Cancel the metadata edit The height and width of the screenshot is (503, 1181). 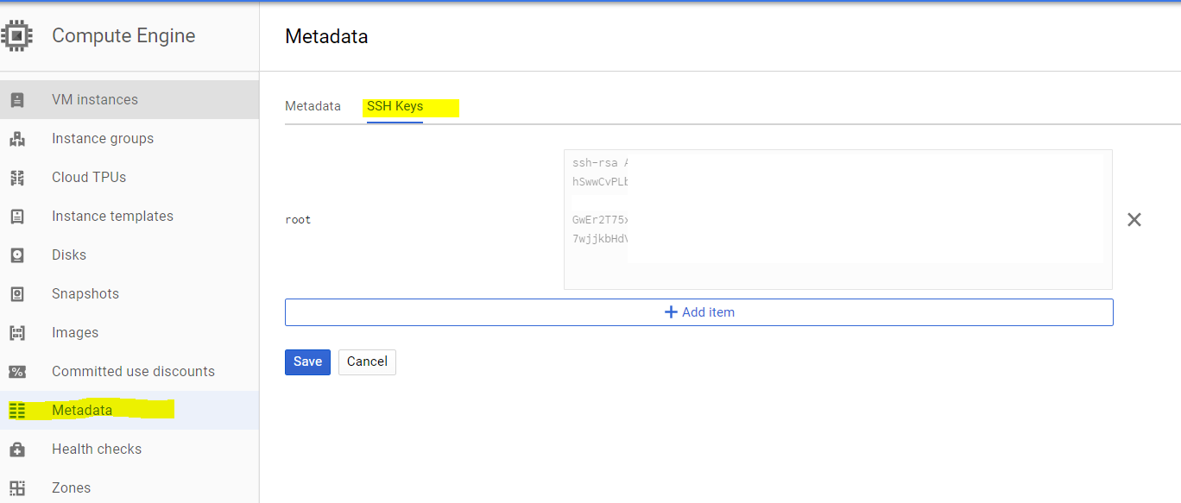coord(367,362)
